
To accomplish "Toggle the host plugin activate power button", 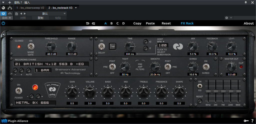I will coord(3,14).
